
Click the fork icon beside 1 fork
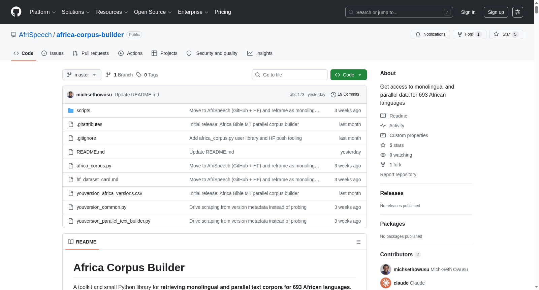tap(383, 165)
